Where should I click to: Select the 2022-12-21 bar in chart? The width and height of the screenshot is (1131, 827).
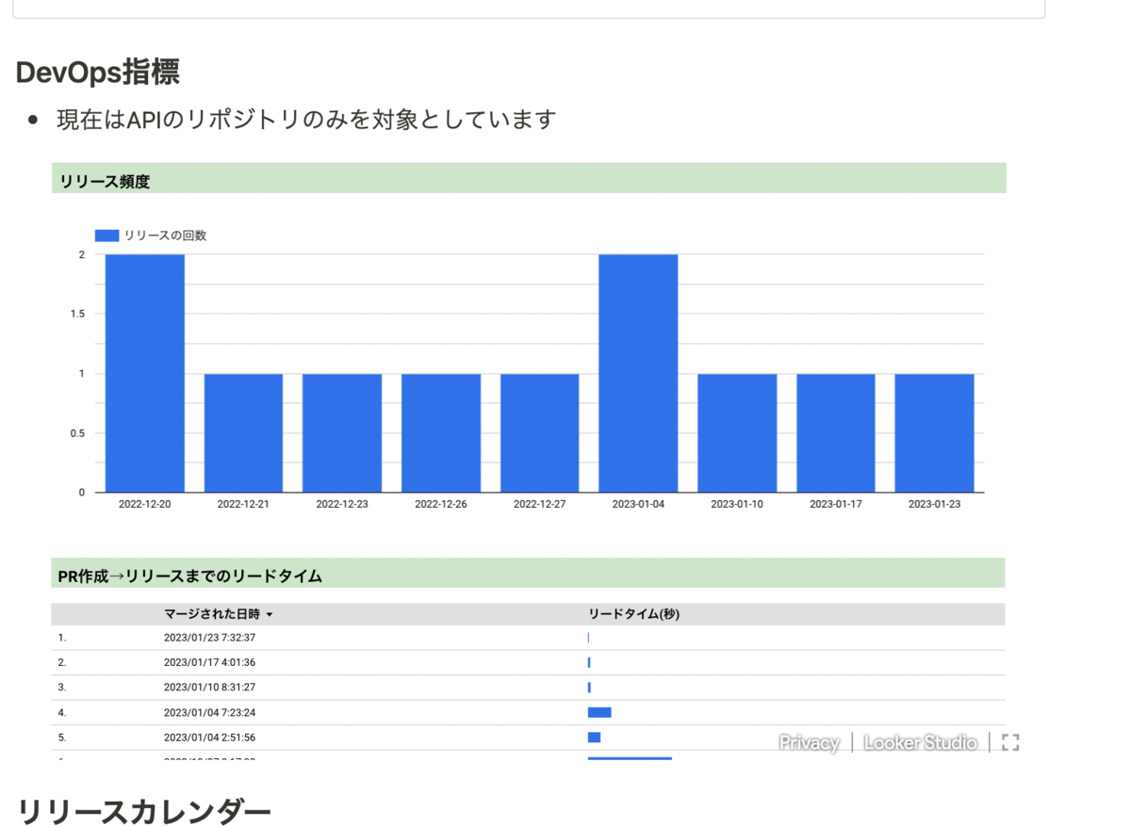tap(243, 432)
